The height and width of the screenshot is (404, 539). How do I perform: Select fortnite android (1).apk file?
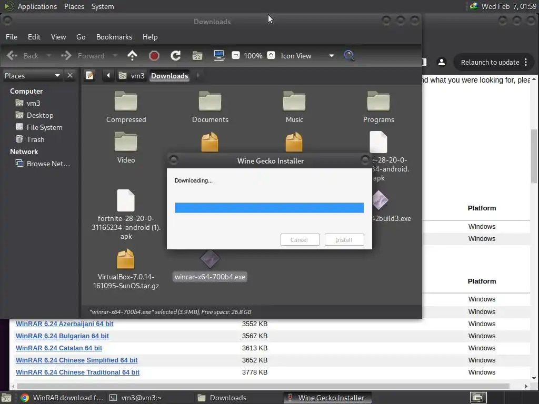click(x=126, y=215)
